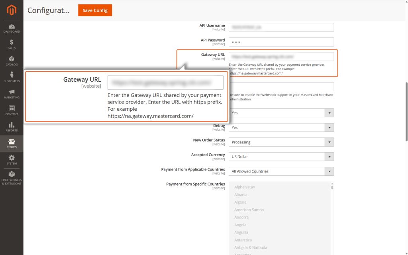Select the Sales sidebar icon
Image resolution: width=408 pixels, height=255 pixels.
11,44
